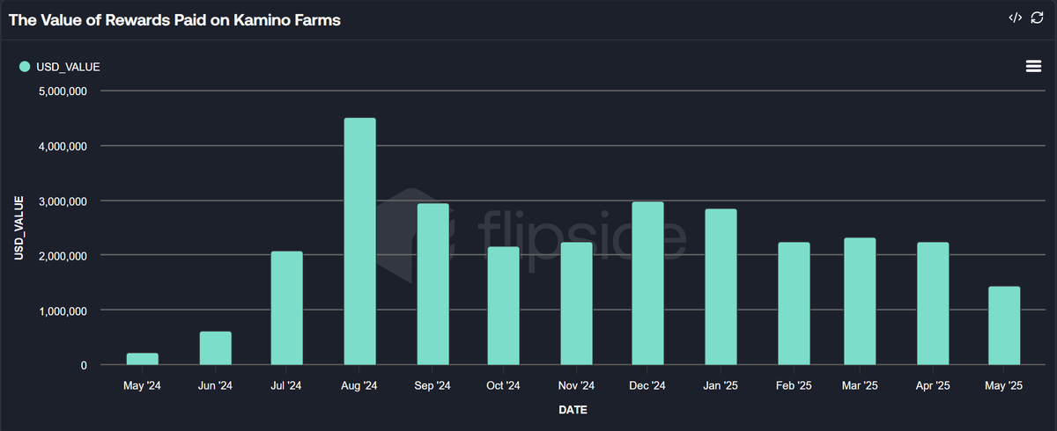The height and width of the screenshot is (431, 1057).
Task: Click the 5,000,000 y-axis label
Action: click(x=63, y=91)
